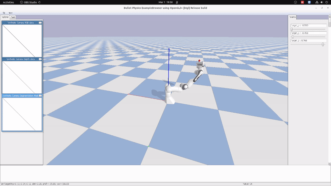
Task: Open the File menu
Action: [4, 13]
